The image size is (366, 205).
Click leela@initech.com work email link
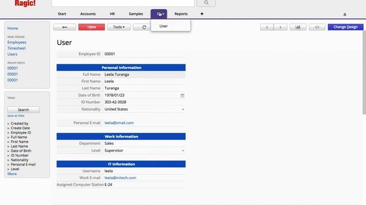pos(120,178)
